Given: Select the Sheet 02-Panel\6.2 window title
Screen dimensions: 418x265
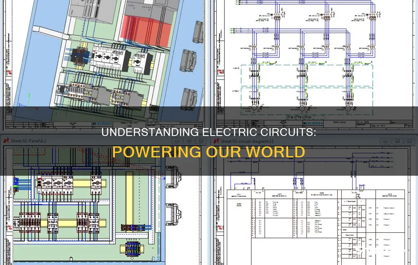Looking at the screenshot, I should click(29, 141).
